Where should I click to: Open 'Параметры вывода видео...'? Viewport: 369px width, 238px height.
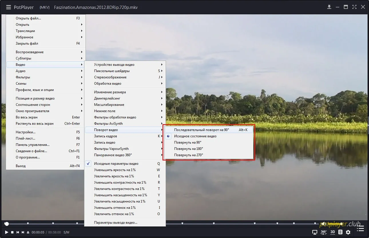[125, 223]
